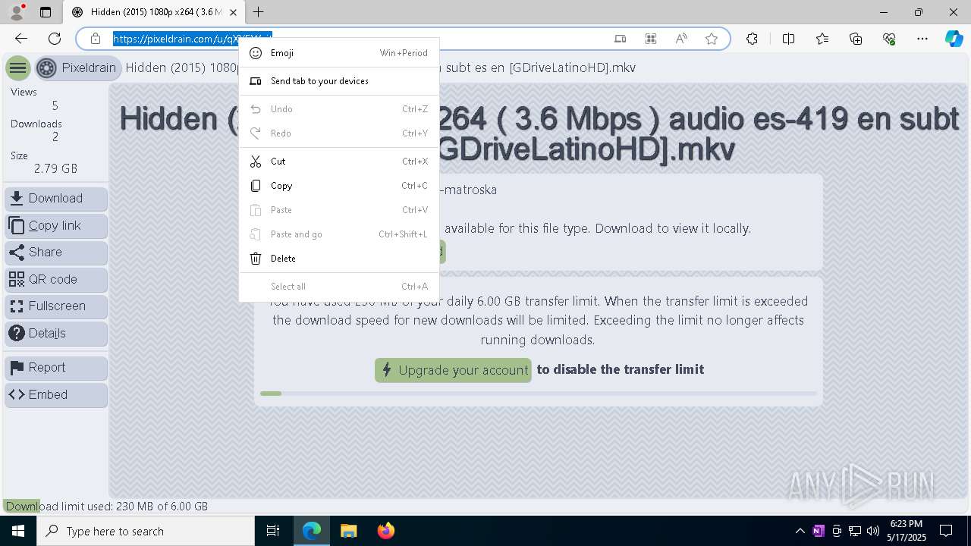View site information lock icon

pos(96,39)
